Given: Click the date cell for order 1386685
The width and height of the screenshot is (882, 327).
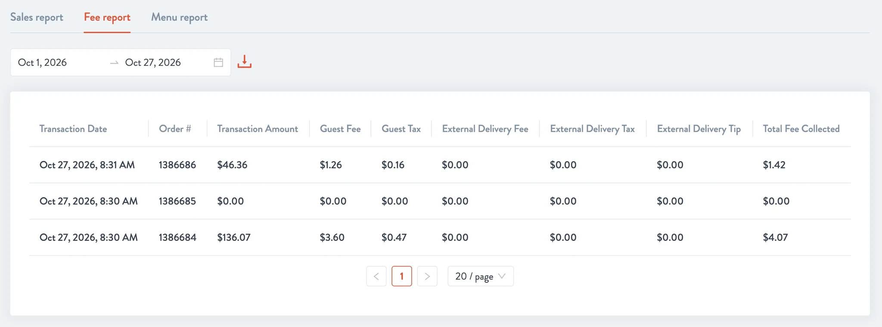Looking at the screenshot, I should pos(89,201).
